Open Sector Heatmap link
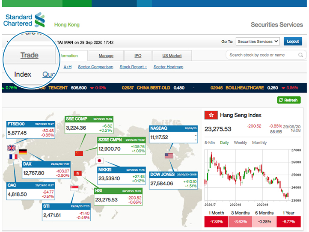The image size is (309, 232). coord(168,67)
